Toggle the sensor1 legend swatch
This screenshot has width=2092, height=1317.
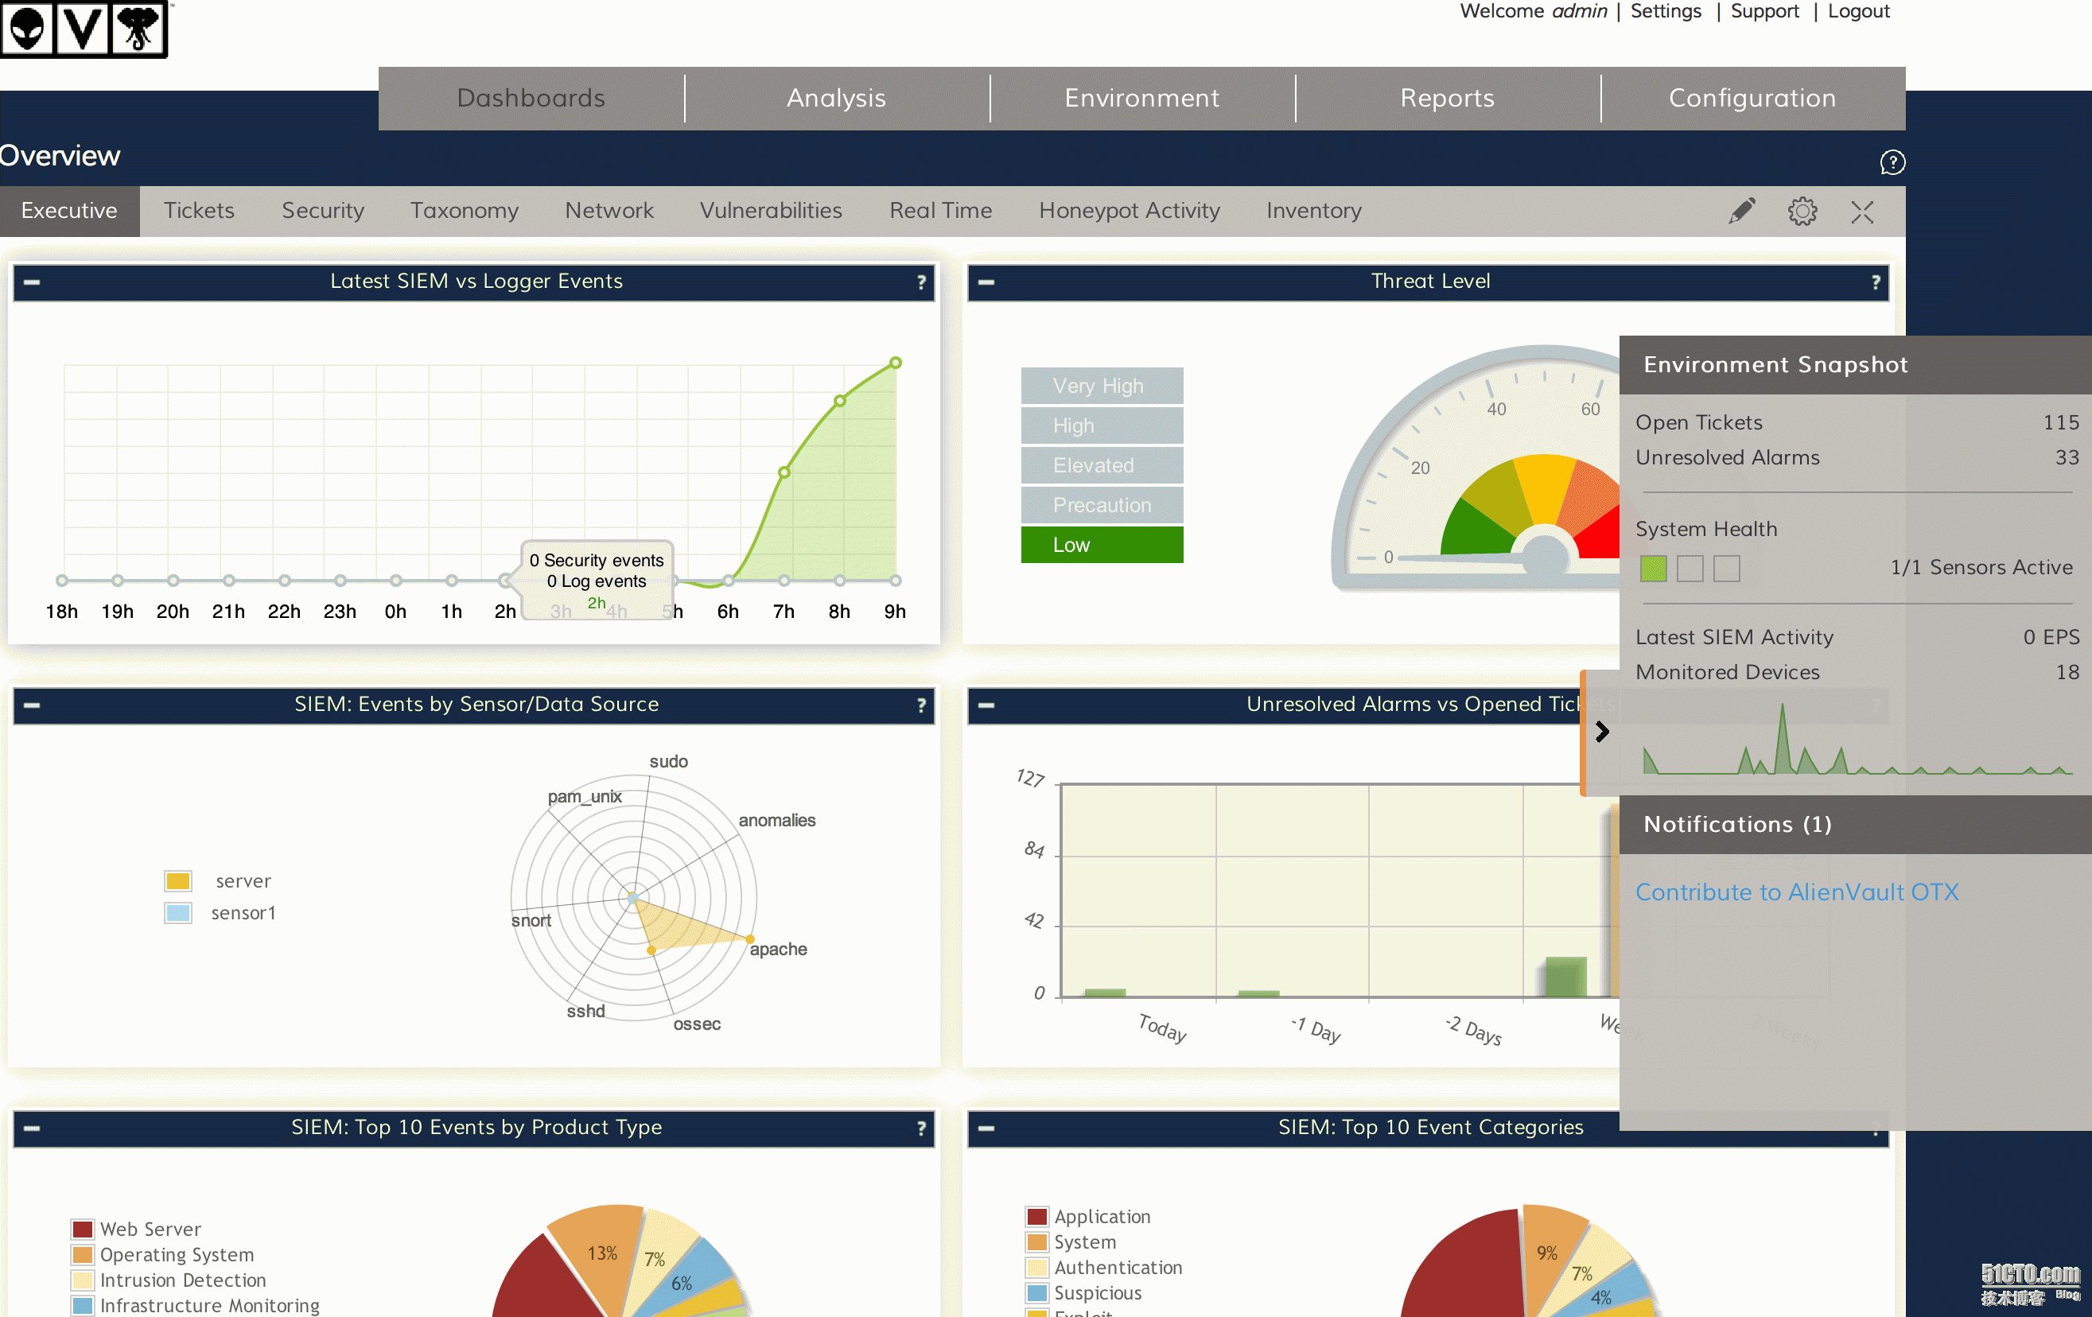click(178, 914)
